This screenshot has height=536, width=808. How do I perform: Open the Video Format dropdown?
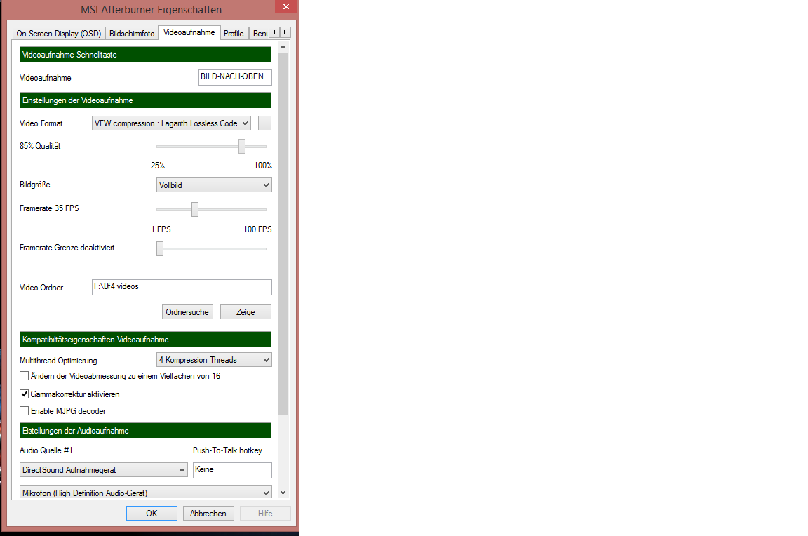(x=172, y=123)
